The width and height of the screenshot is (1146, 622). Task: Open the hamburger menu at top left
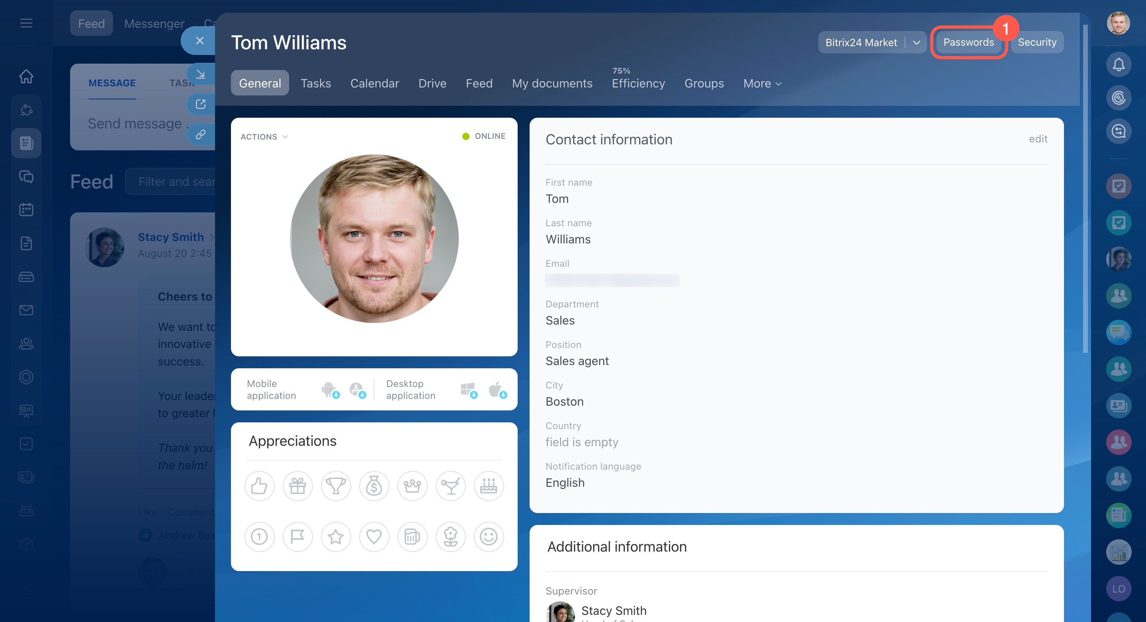(26, 23)
